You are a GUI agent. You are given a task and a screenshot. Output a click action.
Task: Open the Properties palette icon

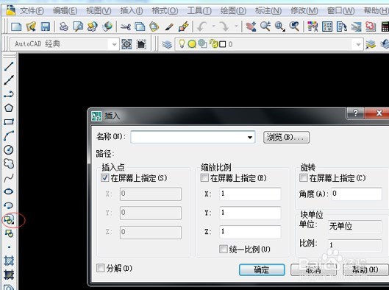pos(313,26)
